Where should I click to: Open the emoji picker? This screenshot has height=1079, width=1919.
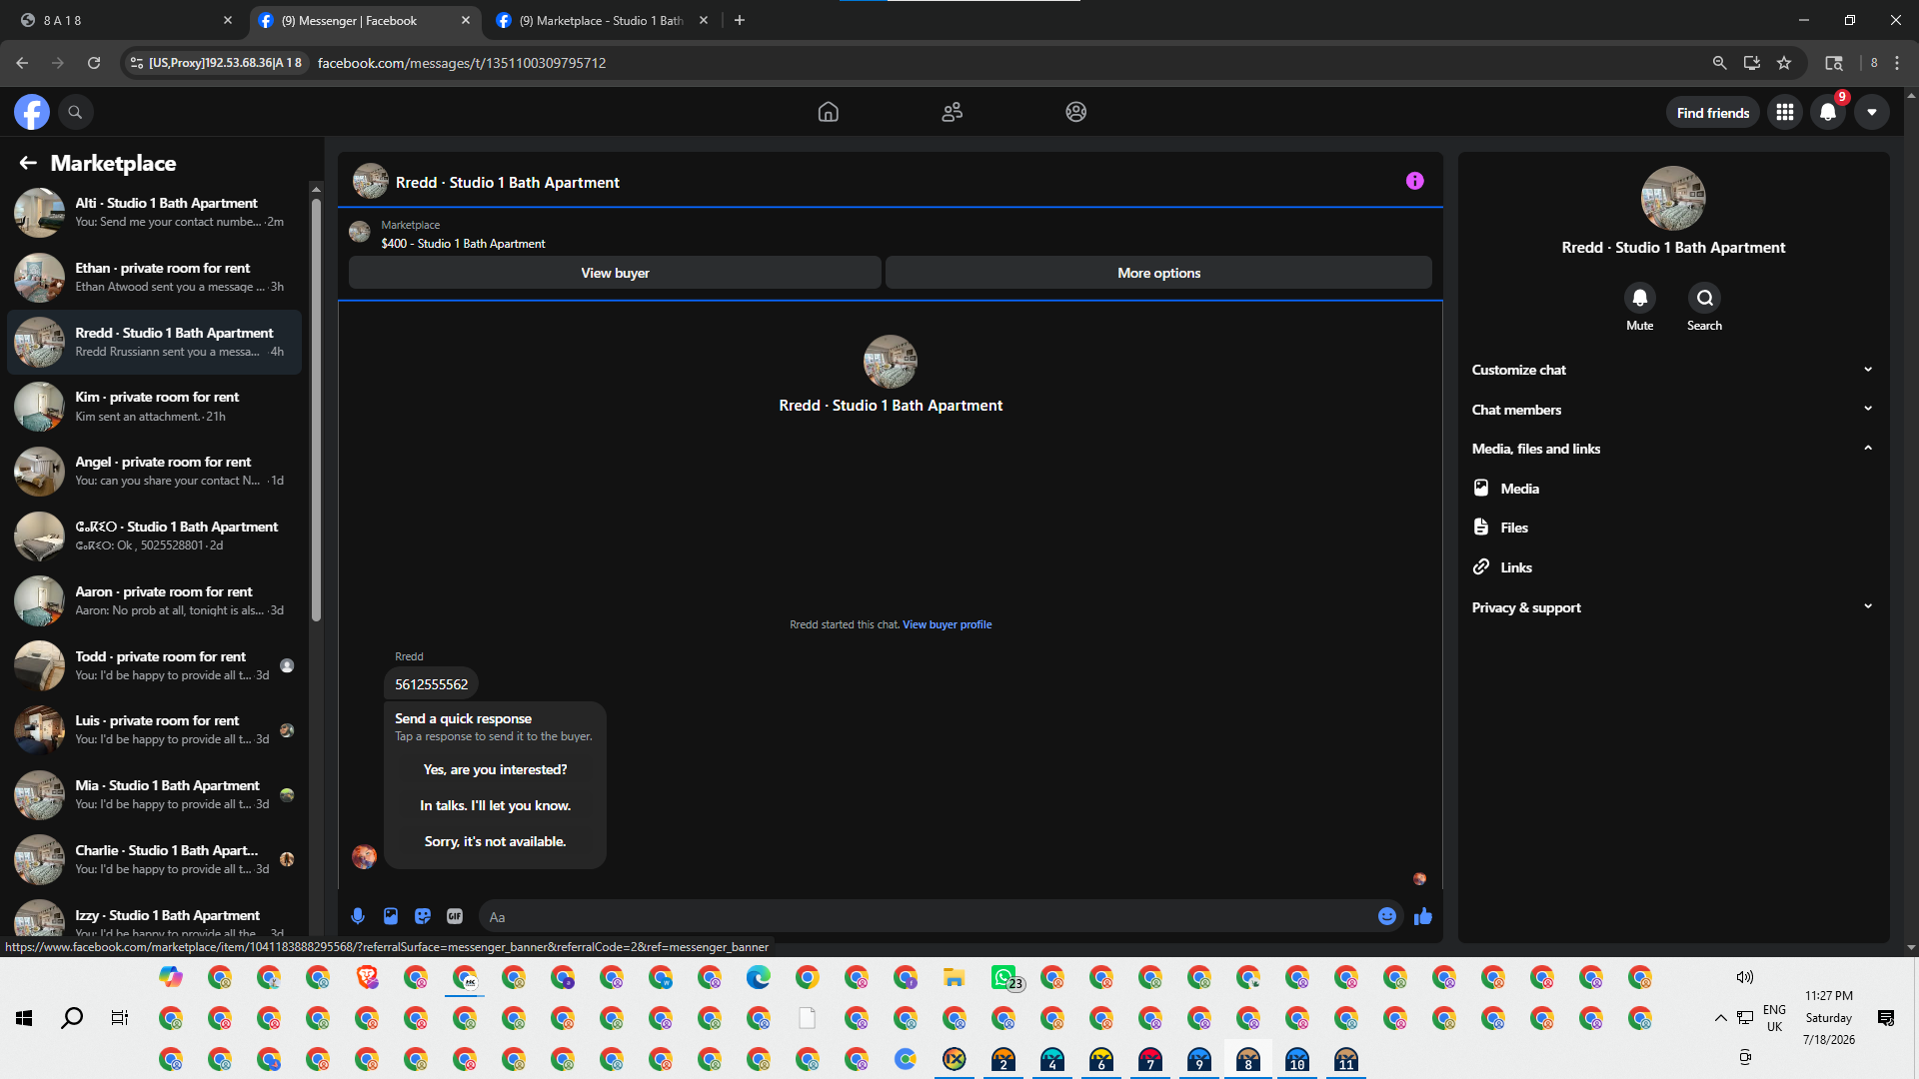tap(1387, 916)
